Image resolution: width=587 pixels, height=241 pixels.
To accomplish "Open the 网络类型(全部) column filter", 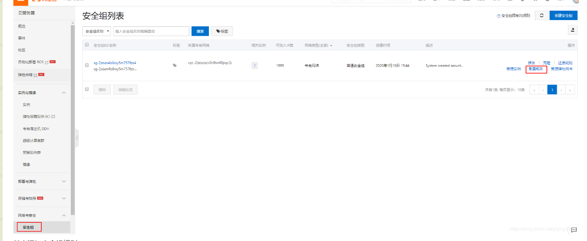I will click(318, 45).
